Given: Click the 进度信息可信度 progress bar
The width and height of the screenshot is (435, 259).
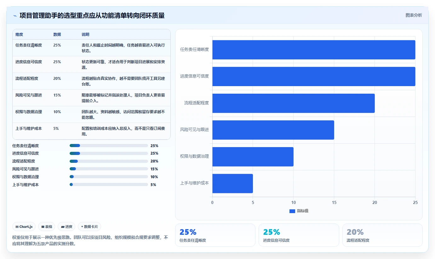Looking at the screenshot, I should (109, 153).
